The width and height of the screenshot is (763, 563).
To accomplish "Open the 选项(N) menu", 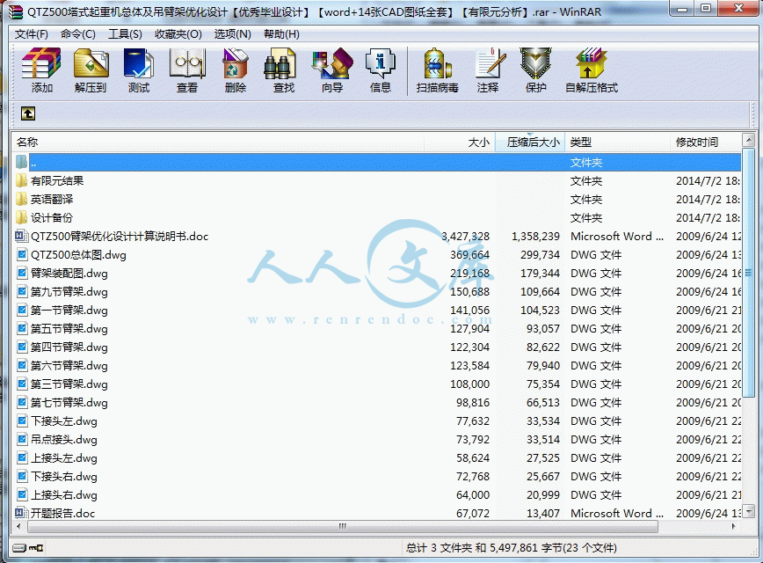I will click(x=233, y=34).
